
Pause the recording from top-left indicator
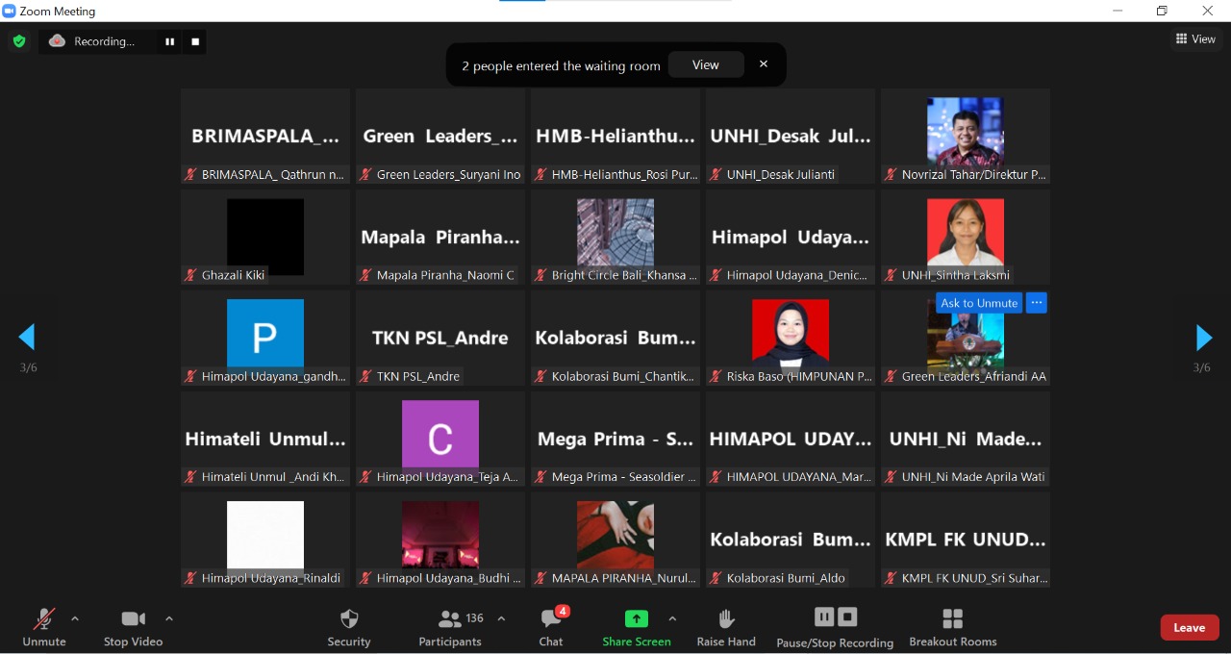click(x=170, y=41)
